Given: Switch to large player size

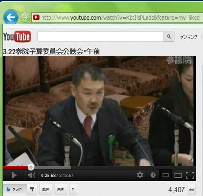Looking at the screenshot, I should tap(178, 176).
